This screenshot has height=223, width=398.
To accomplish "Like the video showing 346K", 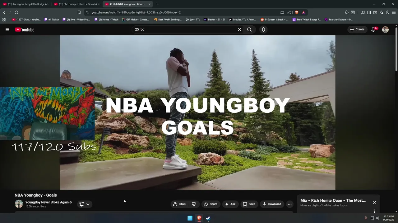I will (179, 204).
